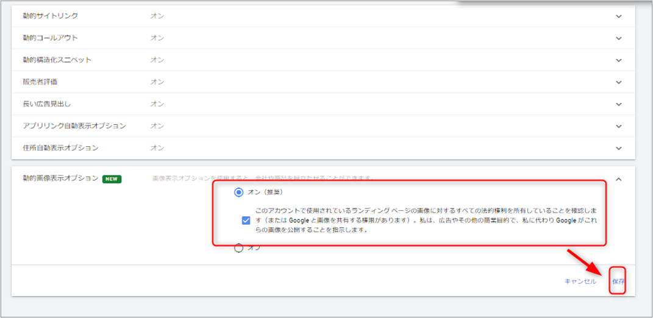Expand アプリリンク自動表示オプション chevron
653x318 pixels.
pos(618,125)
